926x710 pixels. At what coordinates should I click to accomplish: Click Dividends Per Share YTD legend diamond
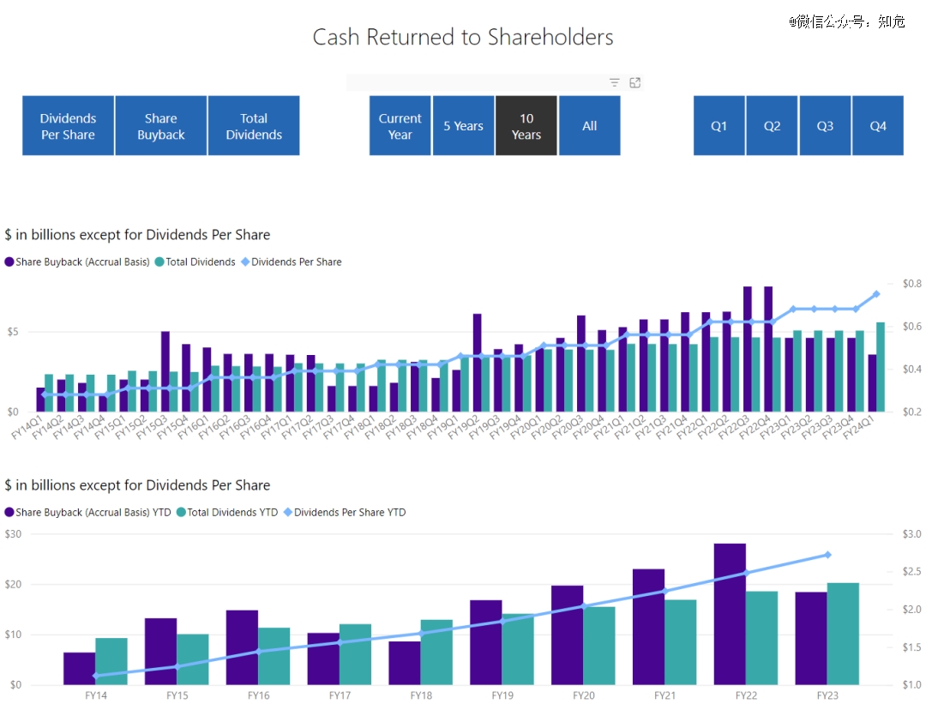point(288,512)
